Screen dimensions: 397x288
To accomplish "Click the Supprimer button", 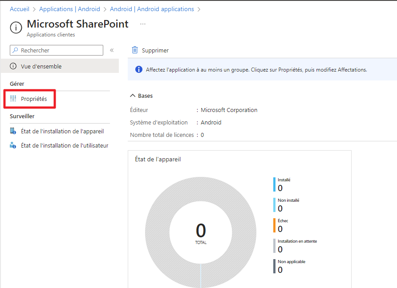I will click(150, 50).
